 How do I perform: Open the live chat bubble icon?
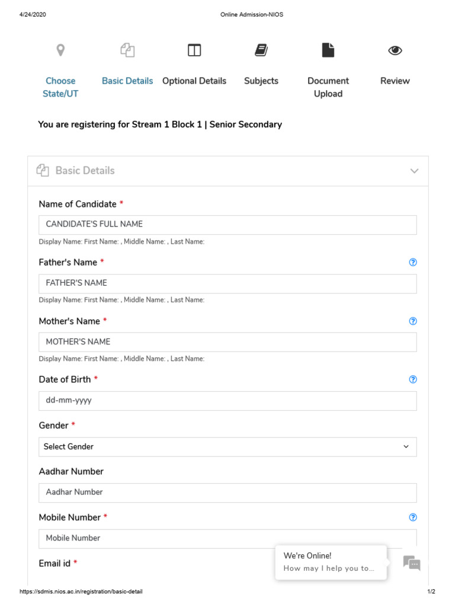[x=412, y=563]
